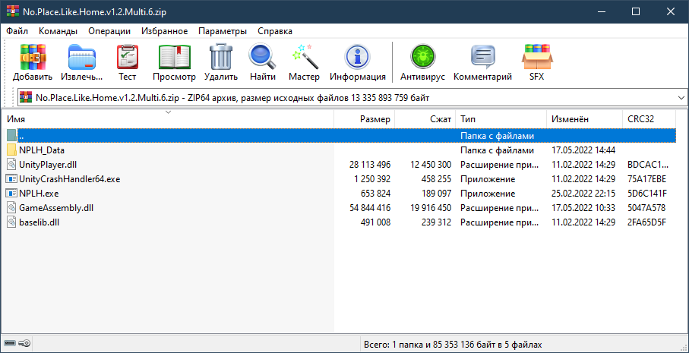The width and height of the screenshot is (689, 353).
Task: Open the Файл menu
Action: pyautogui.click(x=17, y=31)
